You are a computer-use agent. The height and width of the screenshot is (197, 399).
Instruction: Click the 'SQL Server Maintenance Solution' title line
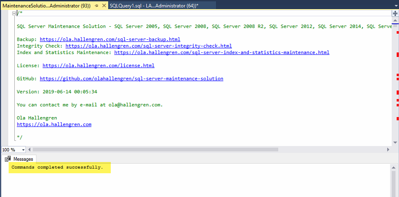point(204,26)
